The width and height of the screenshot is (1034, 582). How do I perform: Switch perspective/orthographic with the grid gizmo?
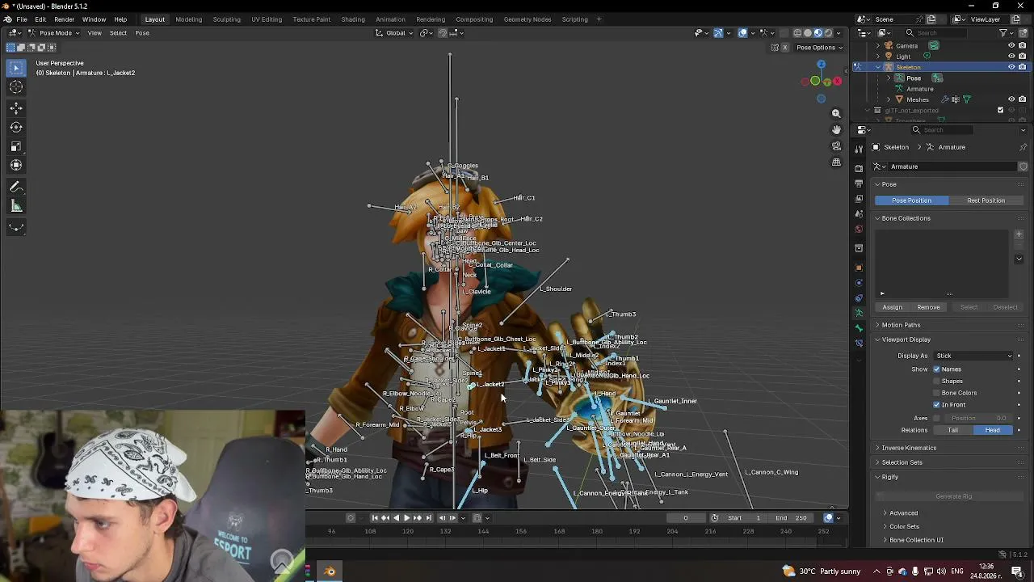point(836,162)
